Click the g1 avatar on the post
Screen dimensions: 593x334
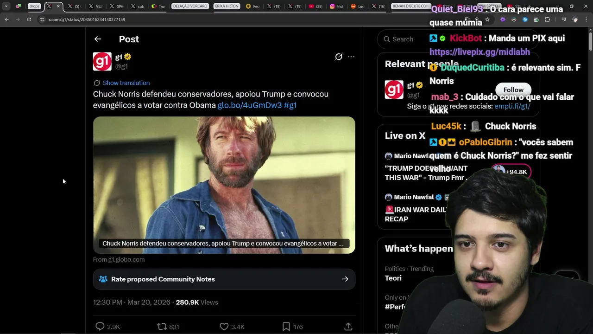pyautogui.click(x=102, y=61)
